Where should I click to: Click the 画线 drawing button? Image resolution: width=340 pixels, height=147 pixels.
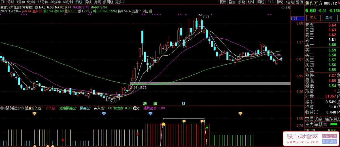point(261,2)
